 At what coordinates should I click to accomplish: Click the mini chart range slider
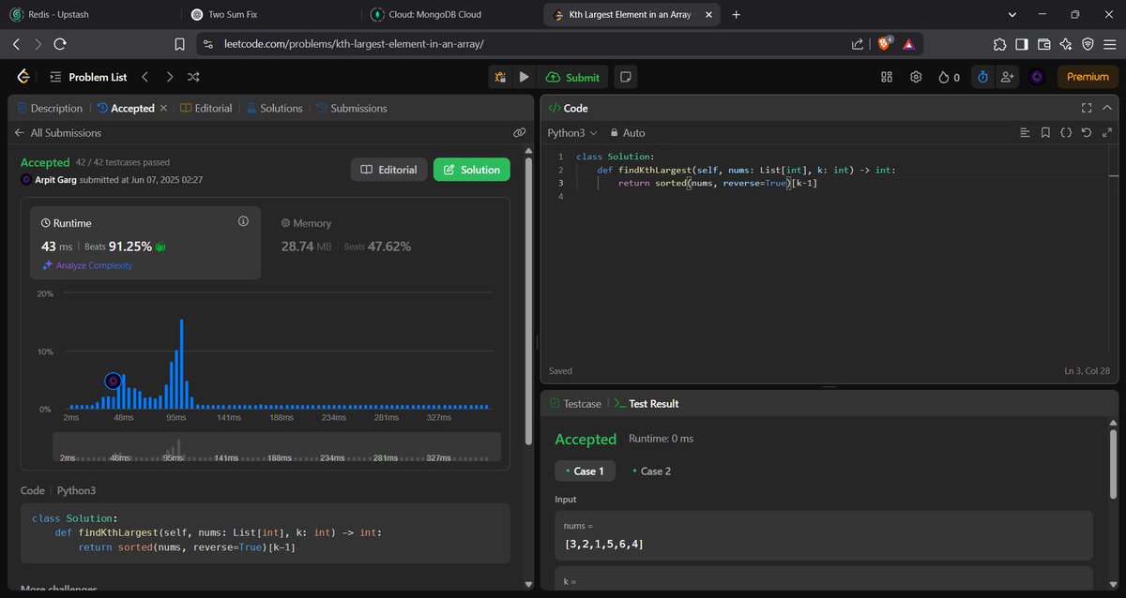point(276,446)
